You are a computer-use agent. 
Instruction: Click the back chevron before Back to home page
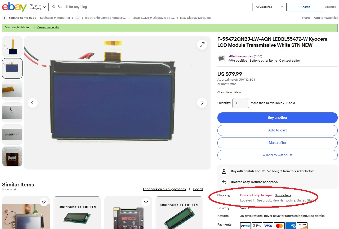[5, 18]
